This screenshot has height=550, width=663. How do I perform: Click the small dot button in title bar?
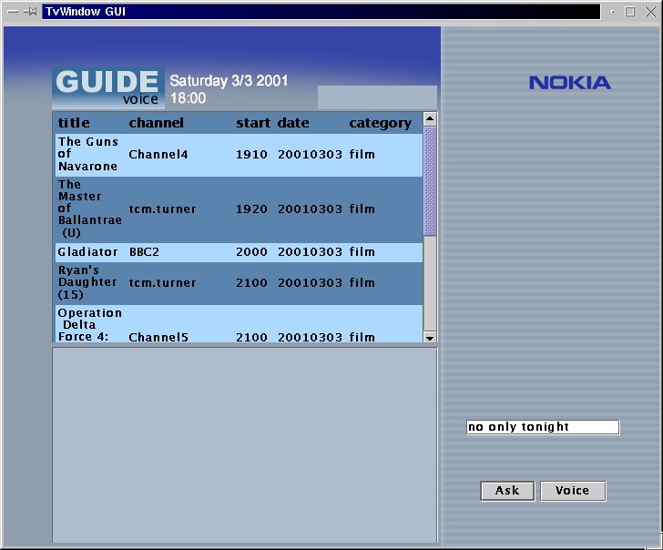(x=612, y=12)
